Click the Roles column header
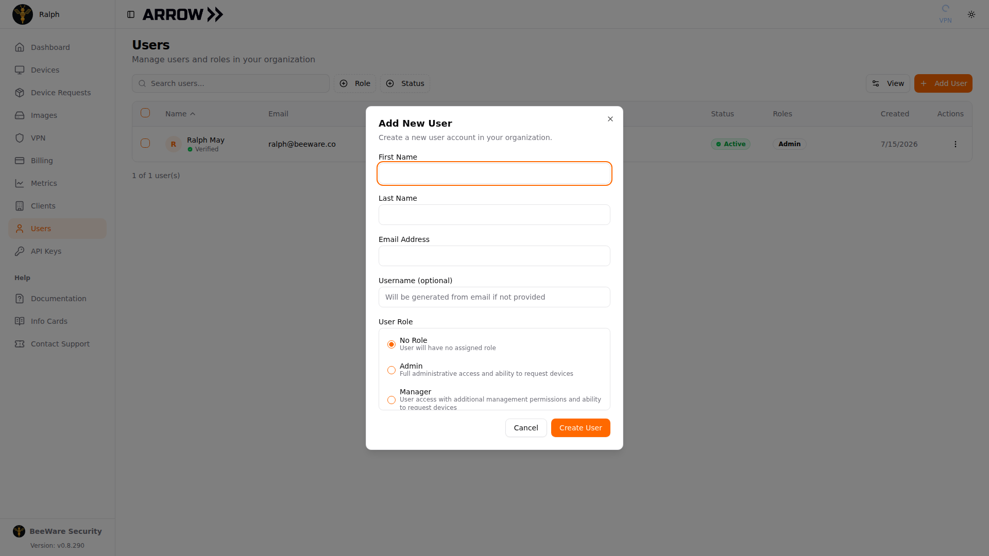The height and width of the screenshot is (556, 989). tap(782, 114)
